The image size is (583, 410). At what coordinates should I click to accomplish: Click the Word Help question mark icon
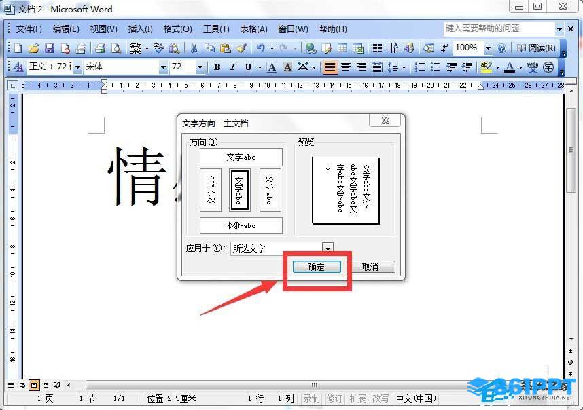click(501, 48)
